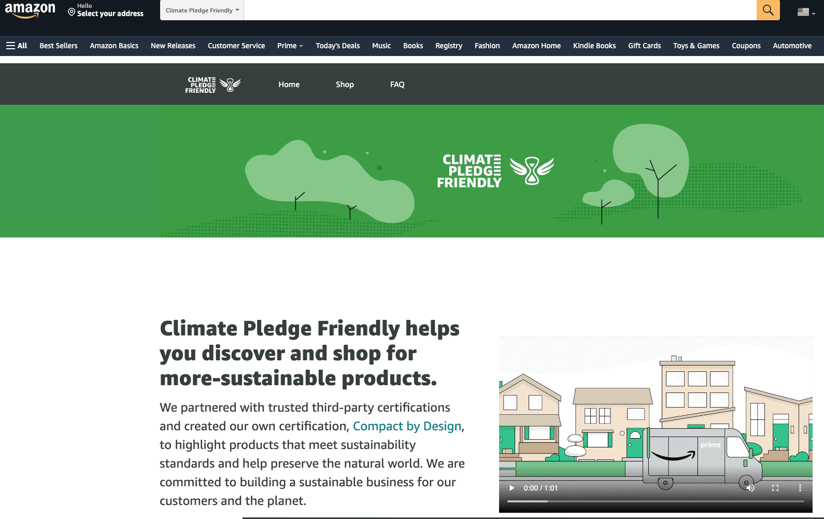Select the Shop tab in Climate Pledge nav
This screenshot has width=824, height=519.
coord(345,85)
